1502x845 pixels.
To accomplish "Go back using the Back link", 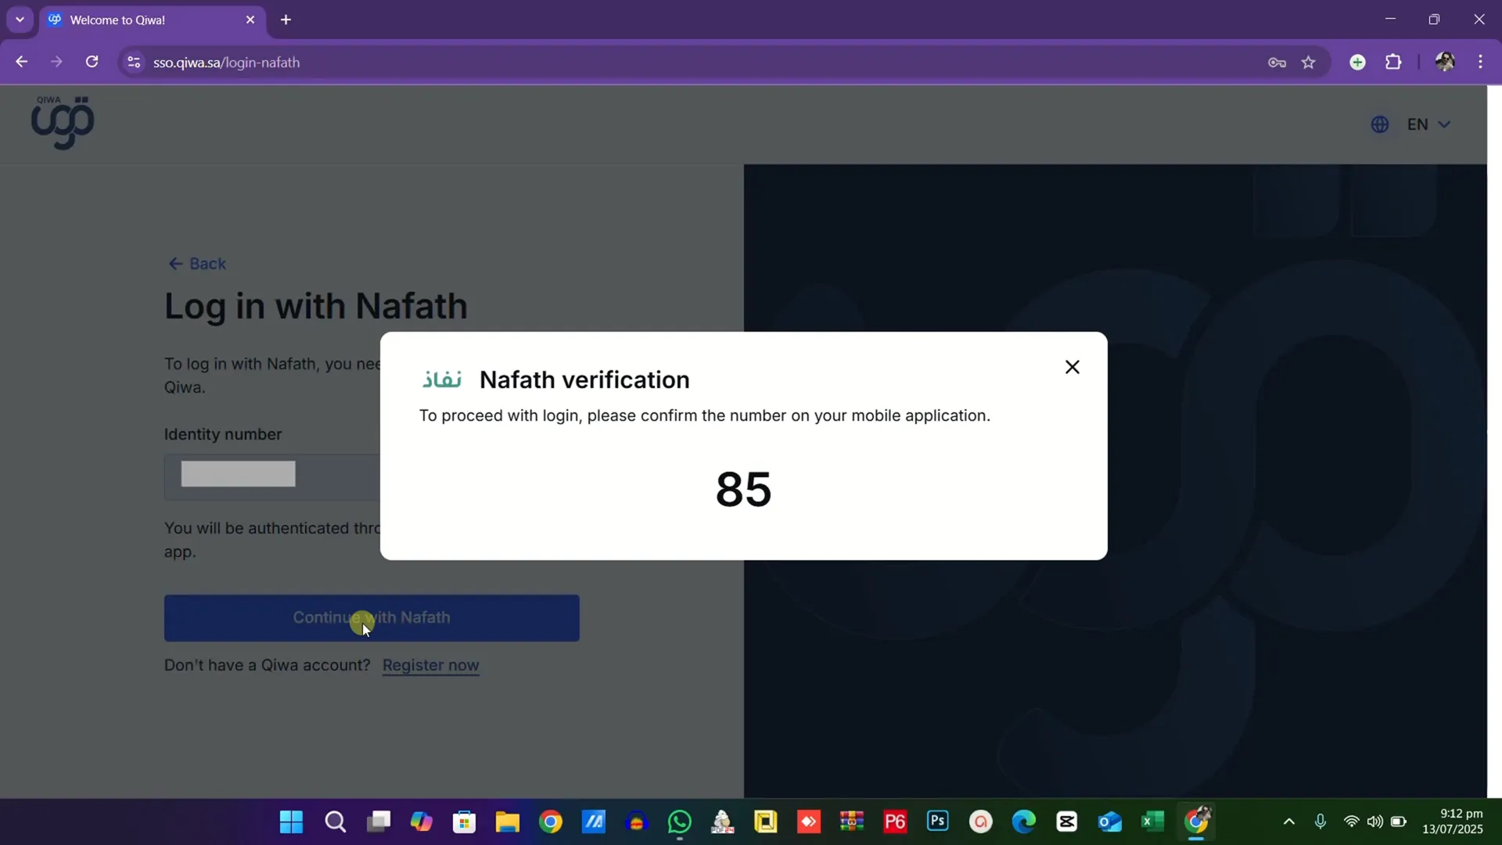I will 197,264.
